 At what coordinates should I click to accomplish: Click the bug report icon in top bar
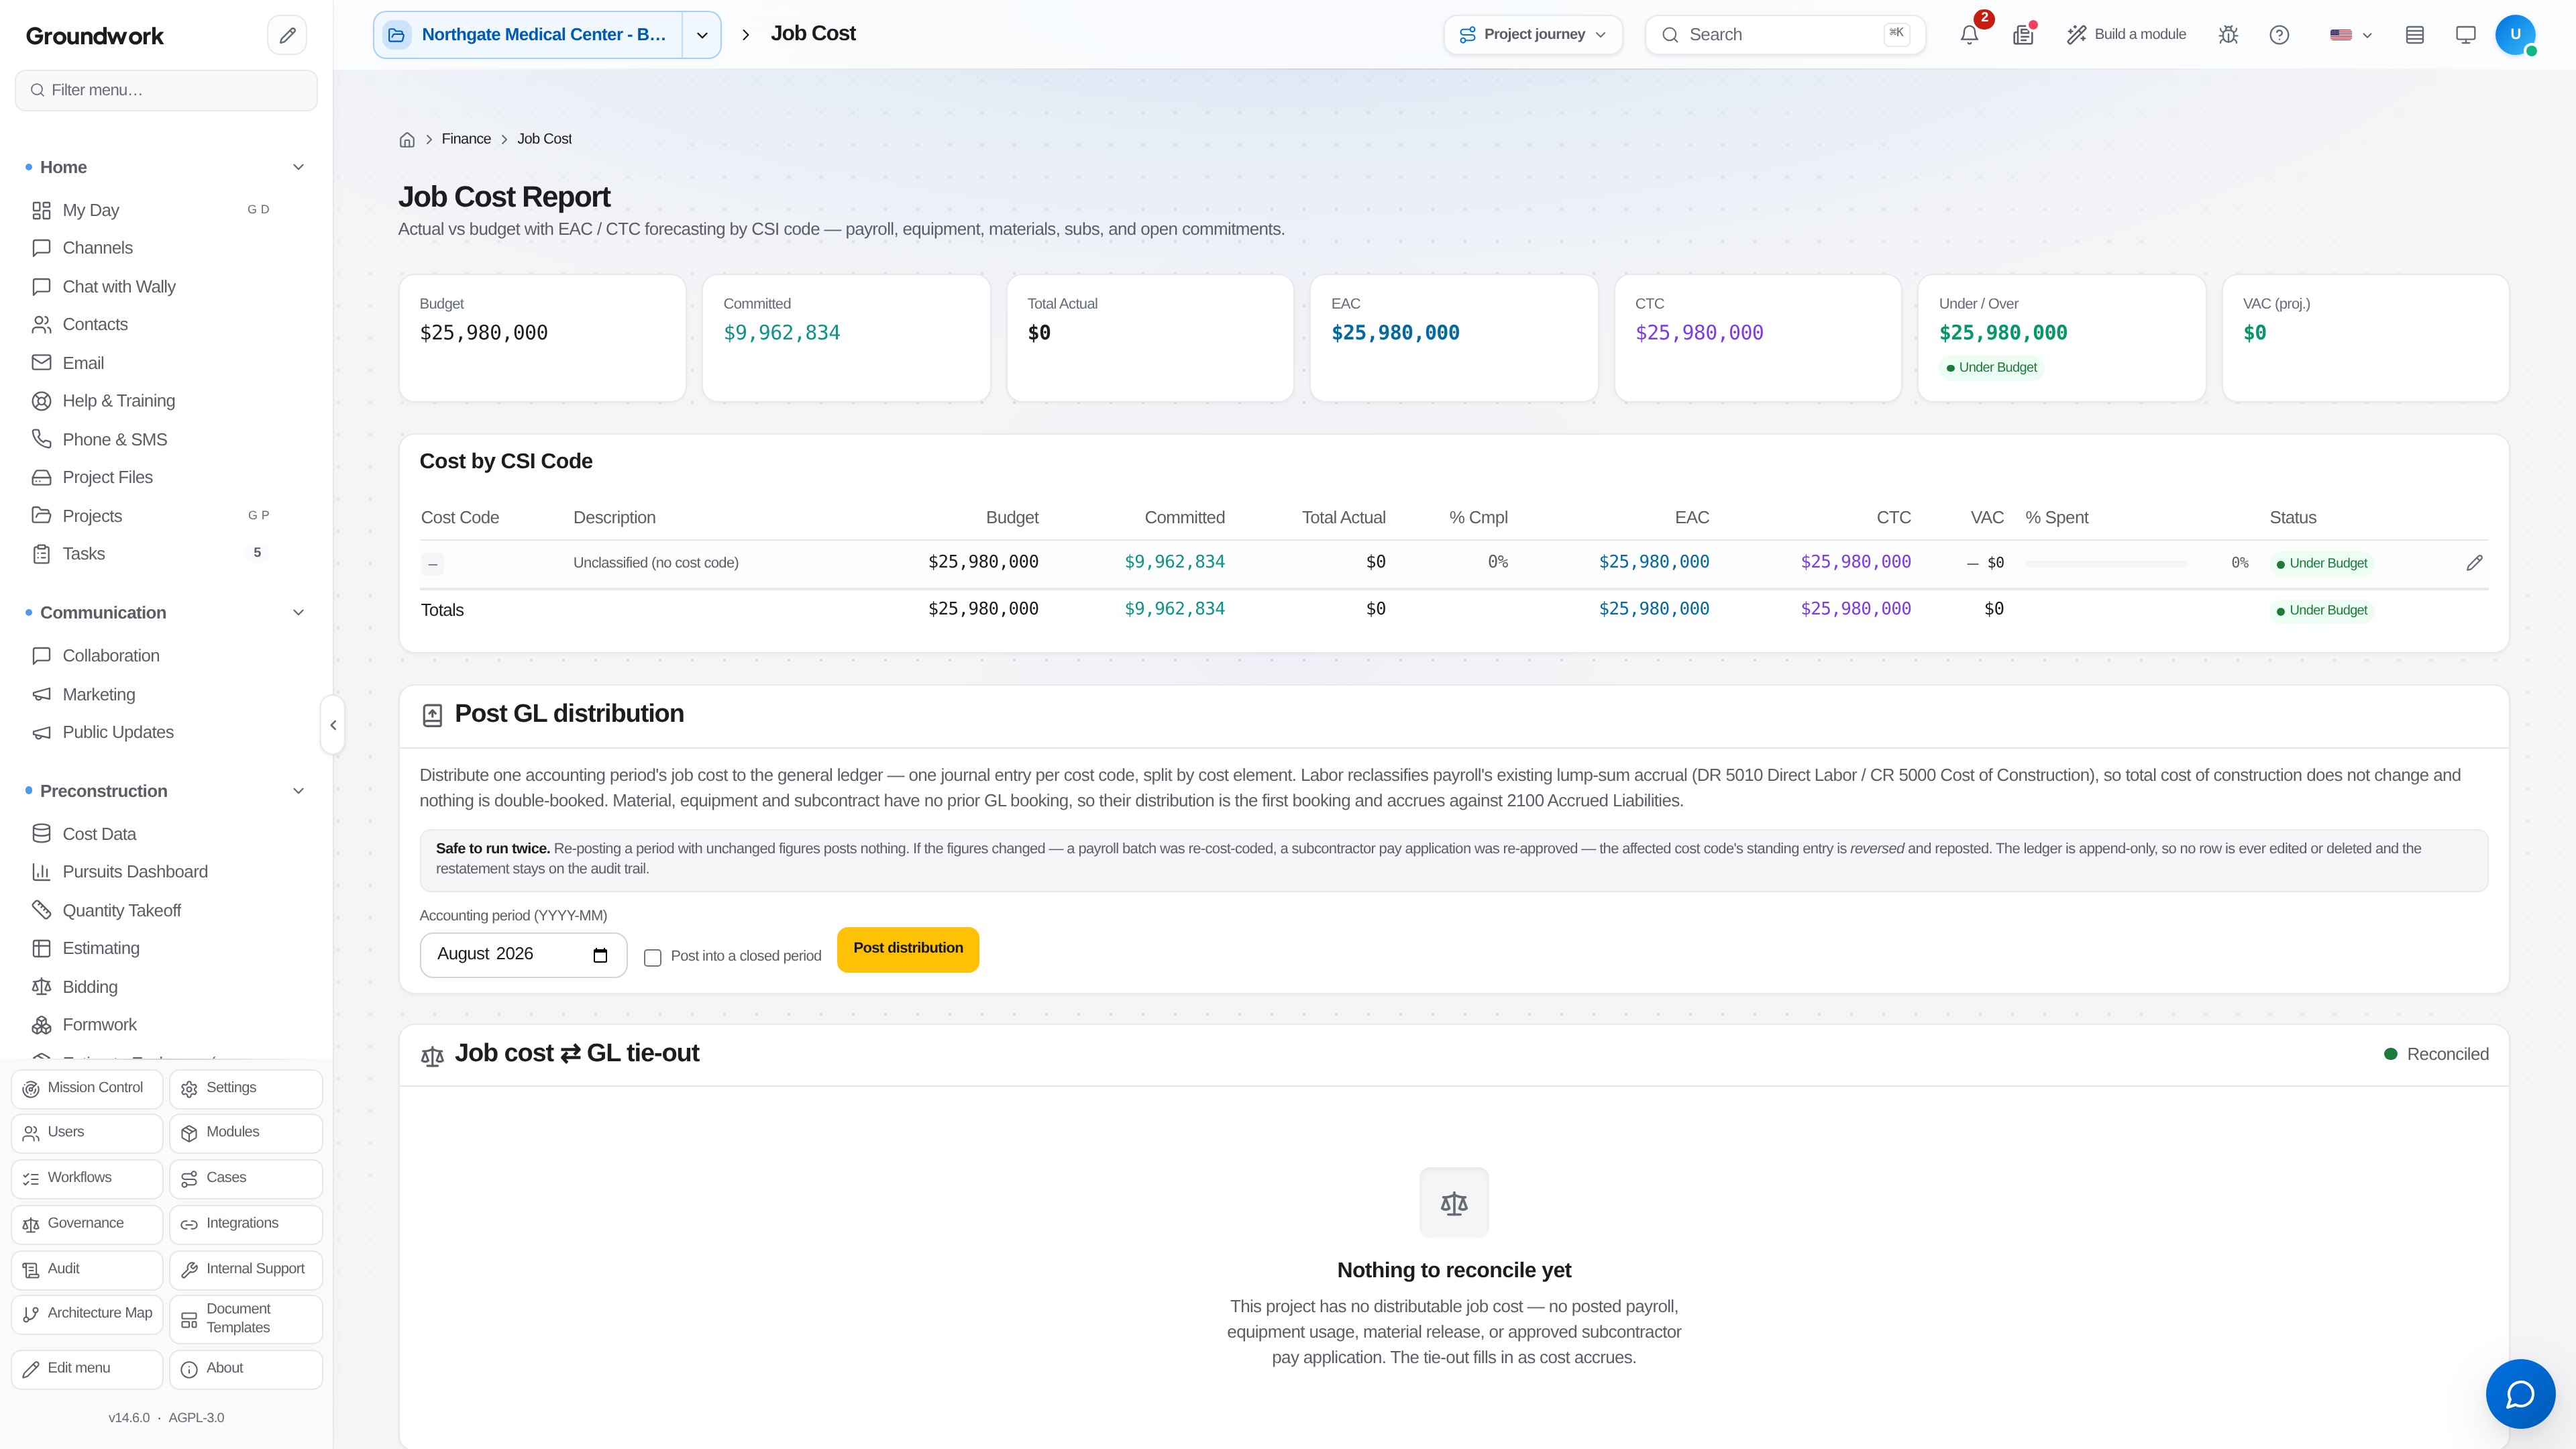coord(2228,35)
